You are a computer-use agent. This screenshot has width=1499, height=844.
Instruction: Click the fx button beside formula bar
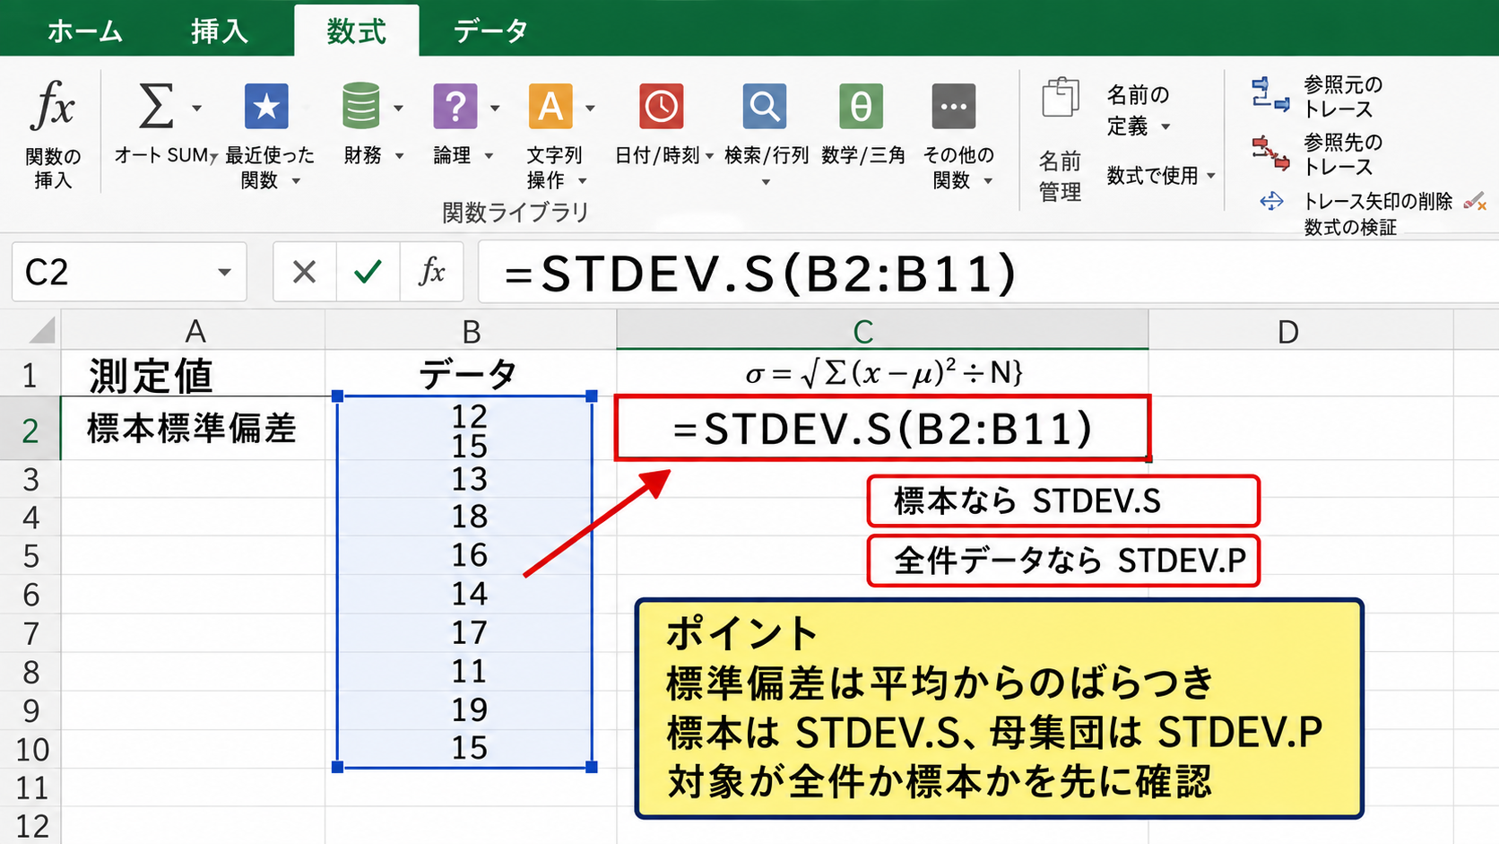pyautogui.click(x=432, y=272)
